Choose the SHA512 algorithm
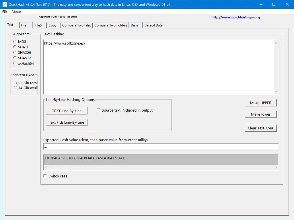This screenshot has width=294, height=220. (x=15, y=58)
